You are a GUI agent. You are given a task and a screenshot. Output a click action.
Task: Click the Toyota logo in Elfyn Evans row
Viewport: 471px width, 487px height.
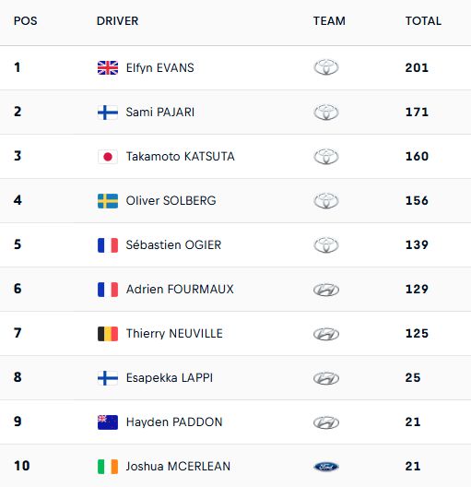(x=326, y=67)
